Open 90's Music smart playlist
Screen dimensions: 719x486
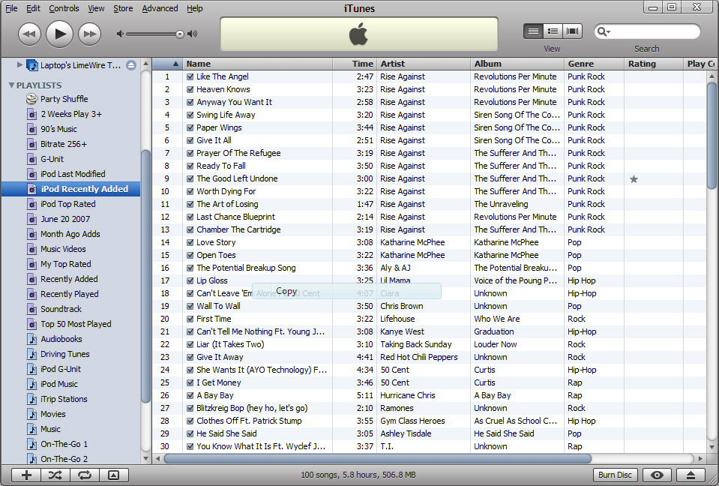58,129
